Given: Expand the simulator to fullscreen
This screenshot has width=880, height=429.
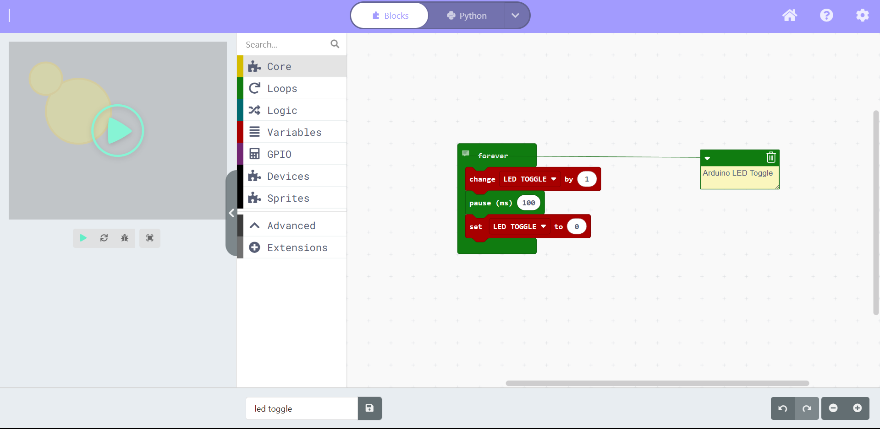Looking at the screenshot, I should pos(149,238).
